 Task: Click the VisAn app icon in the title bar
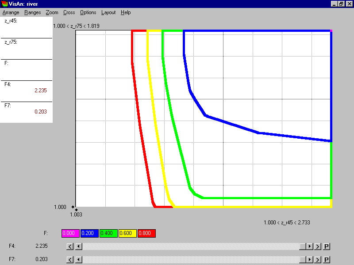pyautogui.click(x=4, y=4)
